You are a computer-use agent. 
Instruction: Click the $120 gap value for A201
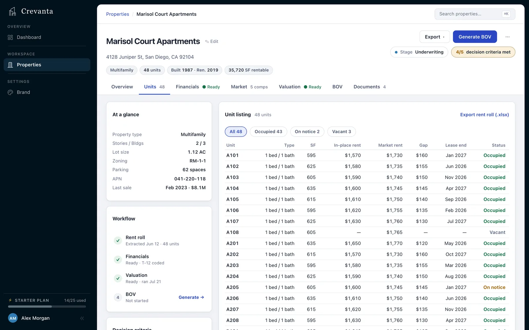[x=422, y=244]
